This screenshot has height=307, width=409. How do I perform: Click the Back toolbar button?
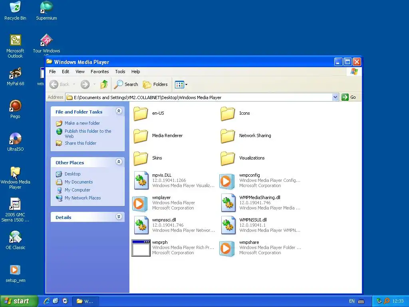[x=60, y=84]
